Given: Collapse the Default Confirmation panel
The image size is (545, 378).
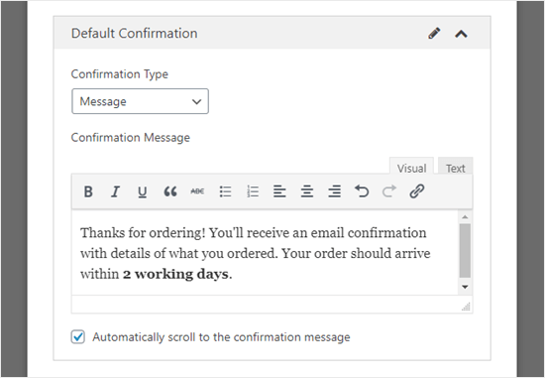Looking at the screenshot, I should [461, 34].
